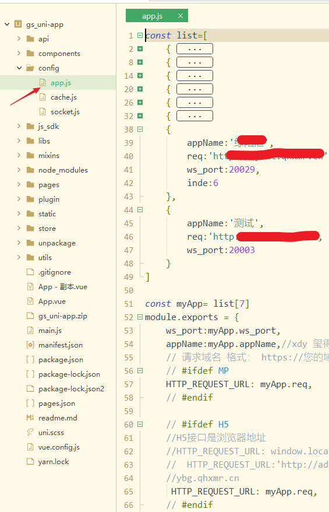Click the yarn.lock file icon
Viewport: 329px width, 512px height.
pyautogui.click(x=30, y=461)
